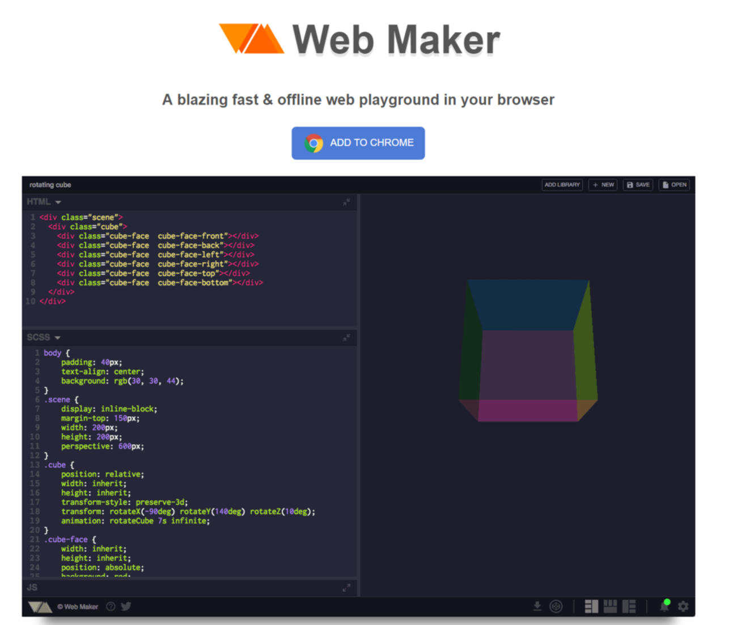Click the SCSS selector line '.cube-face {'
This screenshot has height=625, width=737.
click(70, 540)
